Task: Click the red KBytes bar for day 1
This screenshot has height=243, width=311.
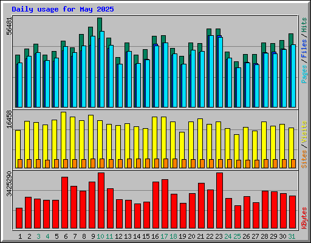Action: [19, 218]
